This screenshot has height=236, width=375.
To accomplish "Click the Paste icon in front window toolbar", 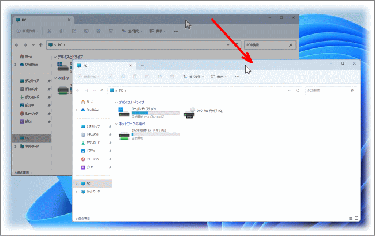I will [135, 77].
